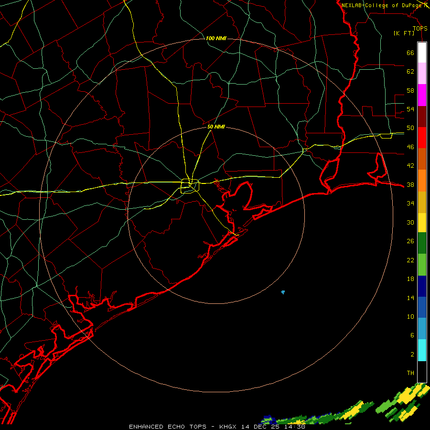430x430 pixels.
Task: Click the '46' legend value
Action: click(x=410, y=147)
